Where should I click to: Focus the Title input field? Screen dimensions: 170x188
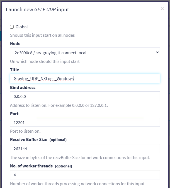tap(85, 78)
